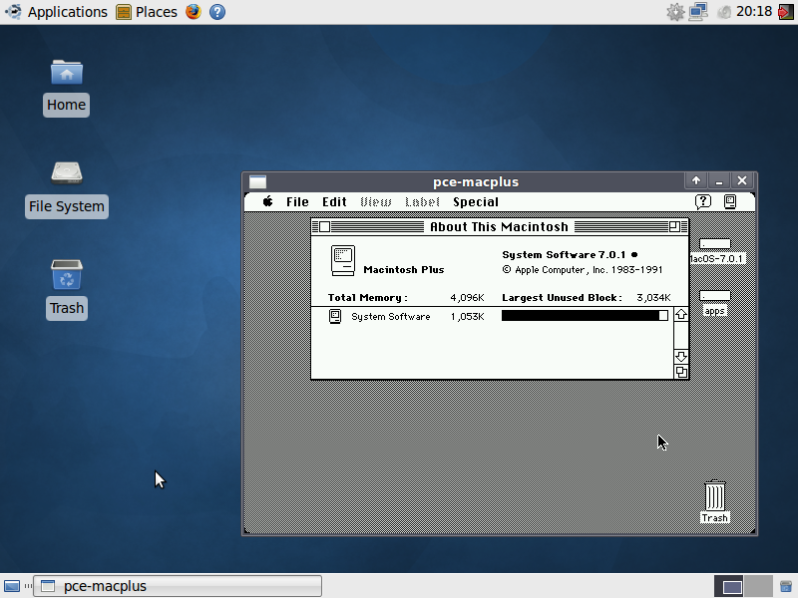Viewport: 798px width, 598px height.
Task: Open the Home folder desktop icon
Action: tap(67, 72)
